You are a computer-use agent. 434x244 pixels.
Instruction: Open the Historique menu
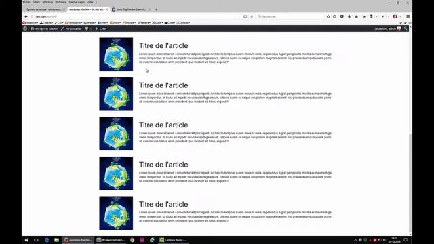click(61, 2)
